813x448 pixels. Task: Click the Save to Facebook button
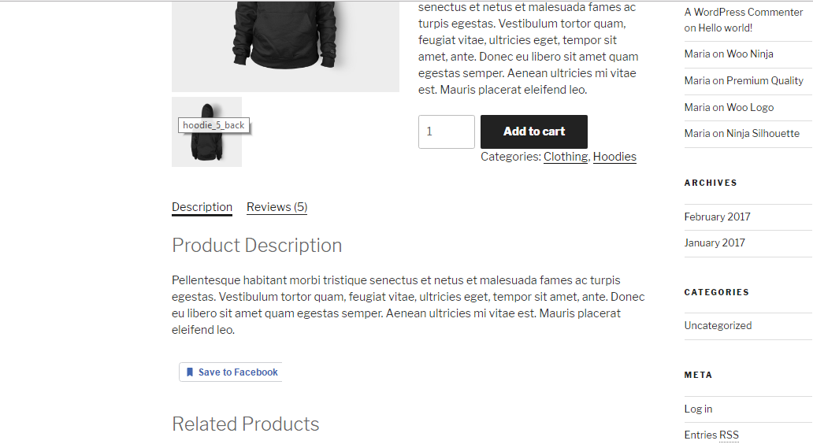pyautogui.click(x=238, y=372)
